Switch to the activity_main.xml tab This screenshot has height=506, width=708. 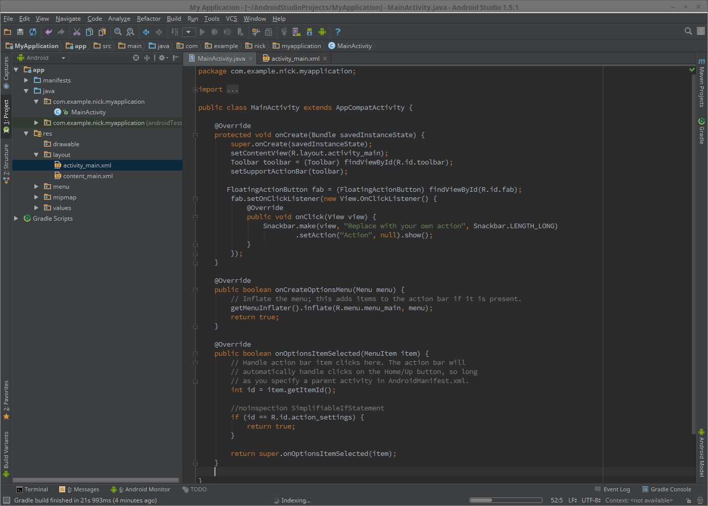(x=295, y=59)
